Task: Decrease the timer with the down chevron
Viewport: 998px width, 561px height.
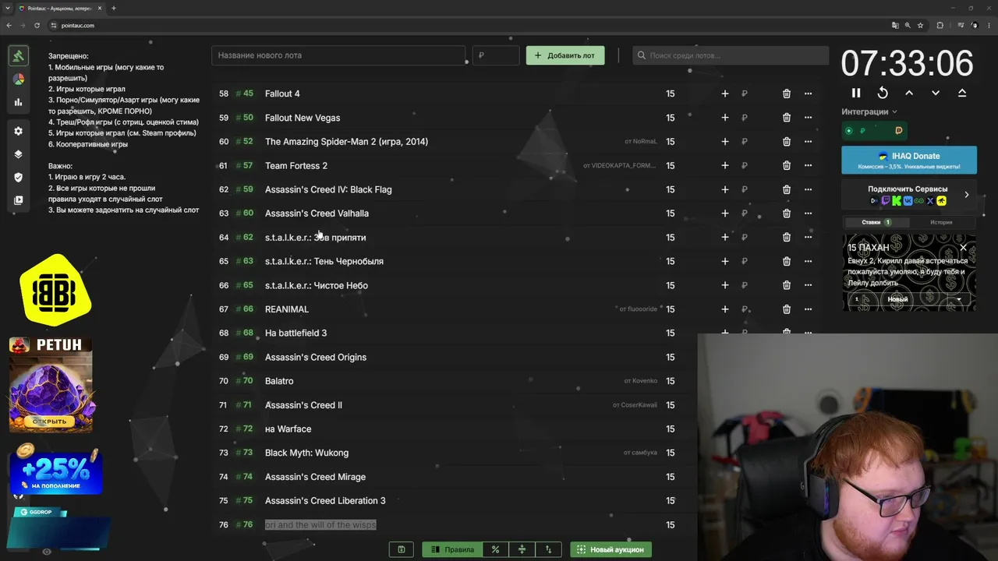Action: [936, 93]
